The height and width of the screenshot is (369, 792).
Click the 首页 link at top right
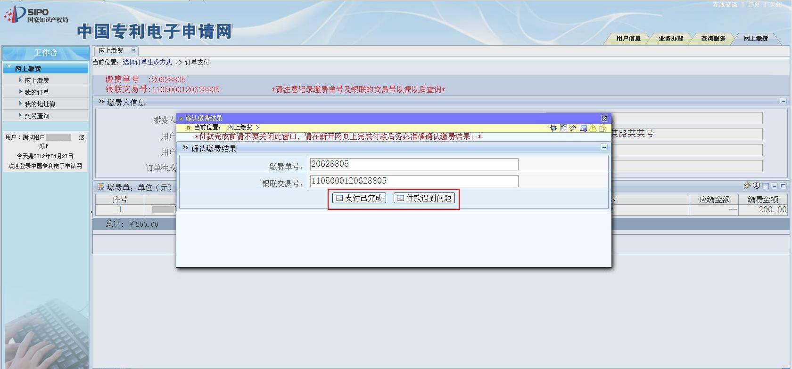click(x=753, y=5)
